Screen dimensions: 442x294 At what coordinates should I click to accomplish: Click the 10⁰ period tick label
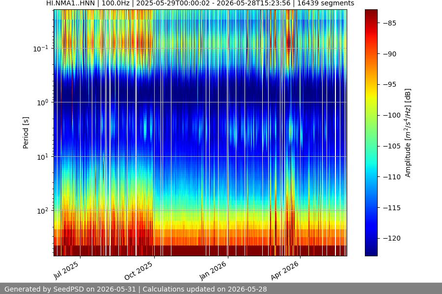[x=43, y=103]
